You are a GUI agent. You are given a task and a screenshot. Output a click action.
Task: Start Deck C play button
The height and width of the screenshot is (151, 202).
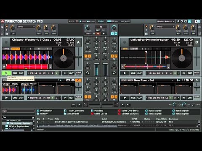click(6, 98)
